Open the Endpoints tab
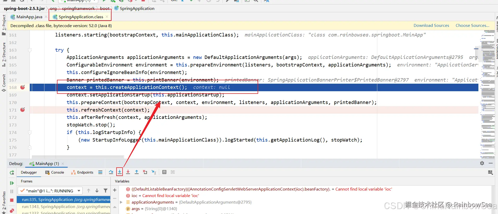Image resolution: width=498 pixels, height=214 pixels. click(82, 172)
